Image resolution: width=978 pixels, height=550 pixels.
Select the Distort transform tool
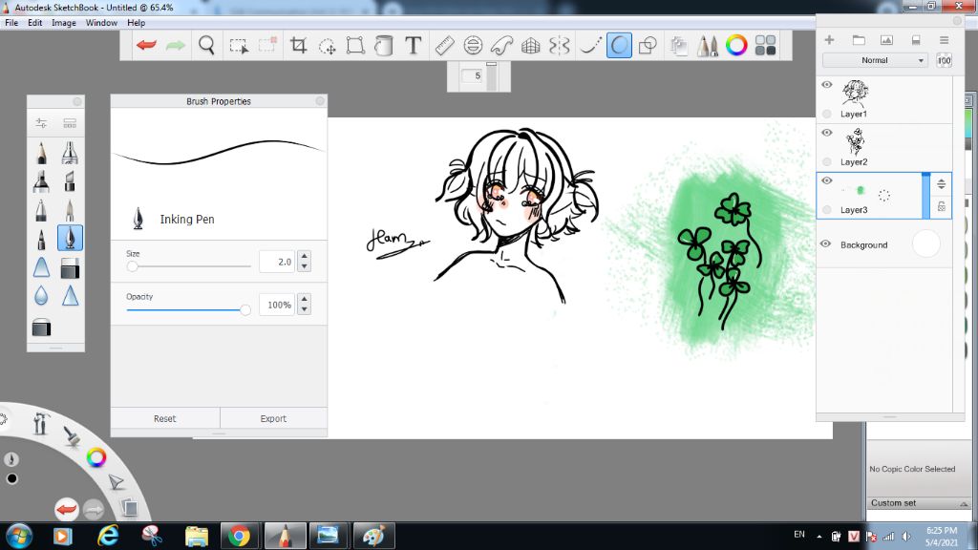tap(355, 45)
